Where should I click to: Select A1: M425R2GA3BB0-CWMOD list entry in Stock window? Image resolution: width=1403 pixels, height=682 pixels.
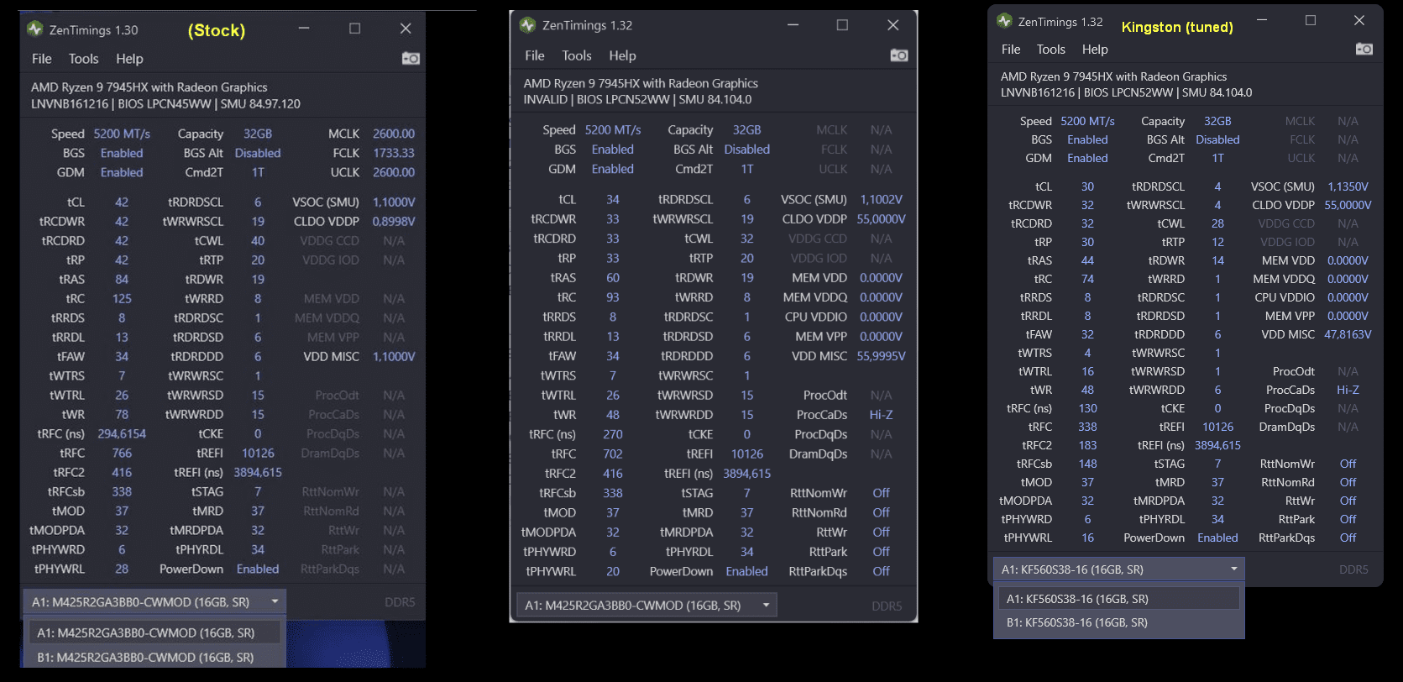coord(154,632)
